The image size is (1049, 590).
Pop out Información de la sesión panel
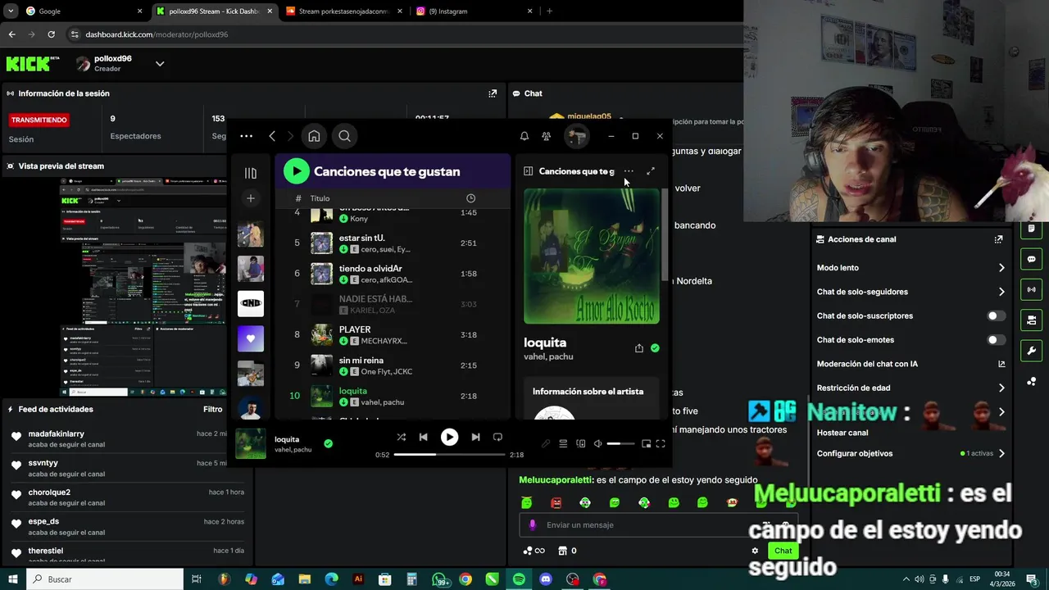(x=493, y=93)
